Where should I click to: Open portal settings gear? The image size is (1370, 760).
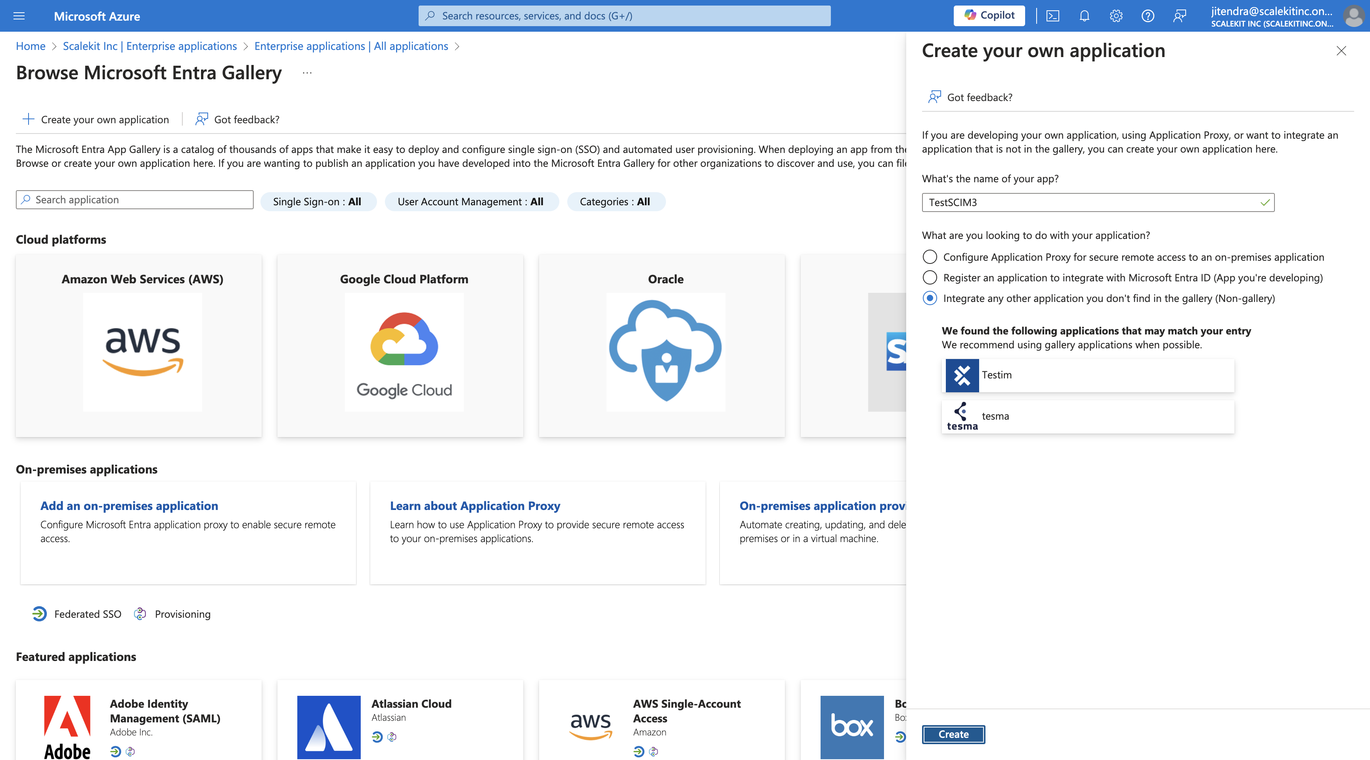tap(1116, 16)
